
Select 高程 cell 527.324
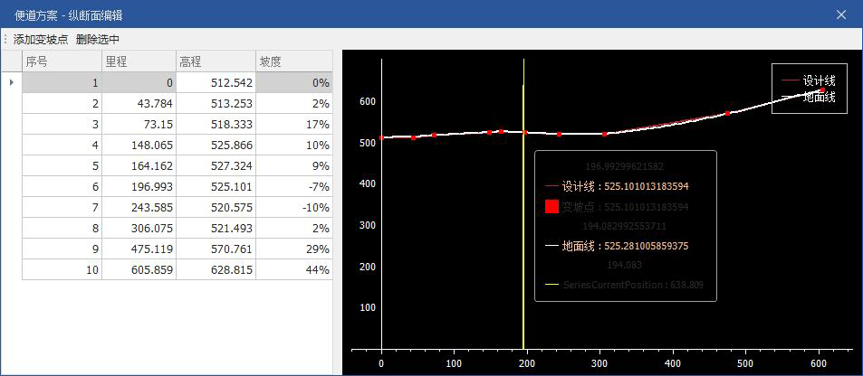click(216, 166)
